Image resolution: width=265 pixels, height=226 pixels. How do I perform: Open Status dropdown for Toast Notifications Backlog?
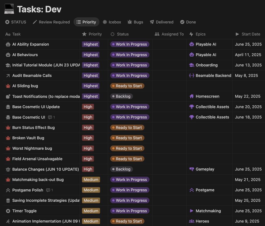point(122,96)
